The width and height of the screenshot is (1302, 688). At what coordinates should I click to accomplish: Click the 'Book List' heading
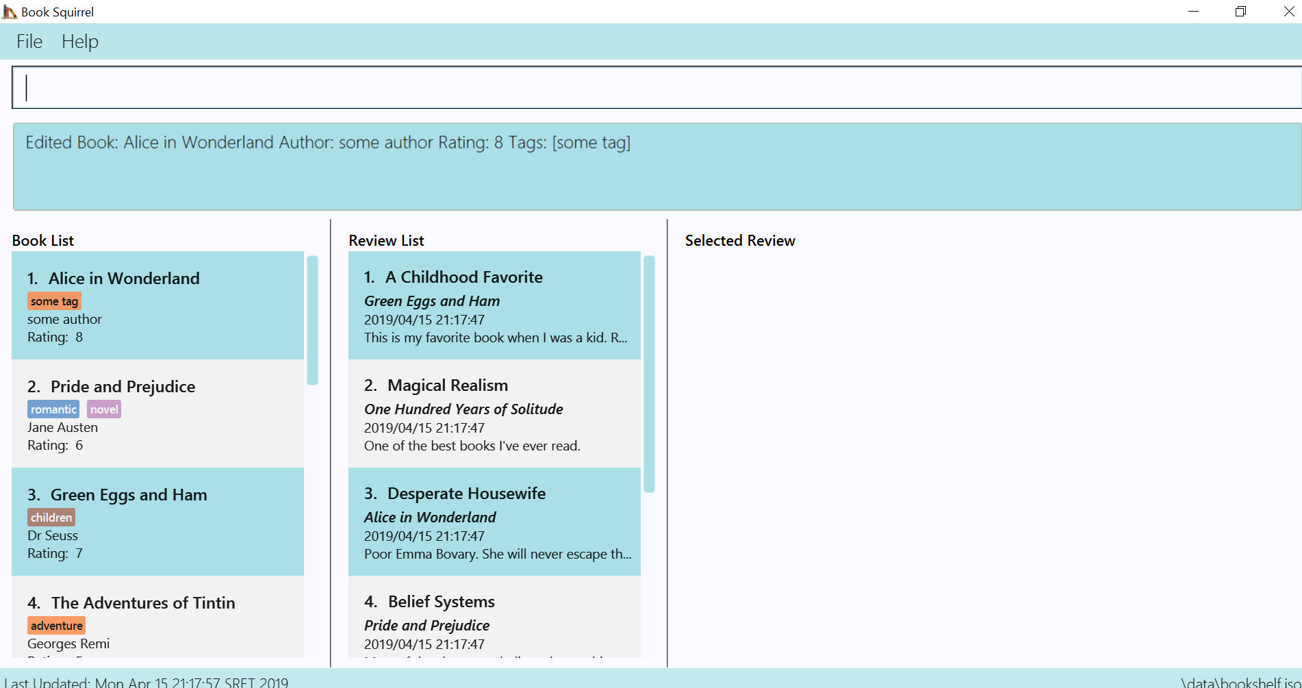click(x=43, y=240)
